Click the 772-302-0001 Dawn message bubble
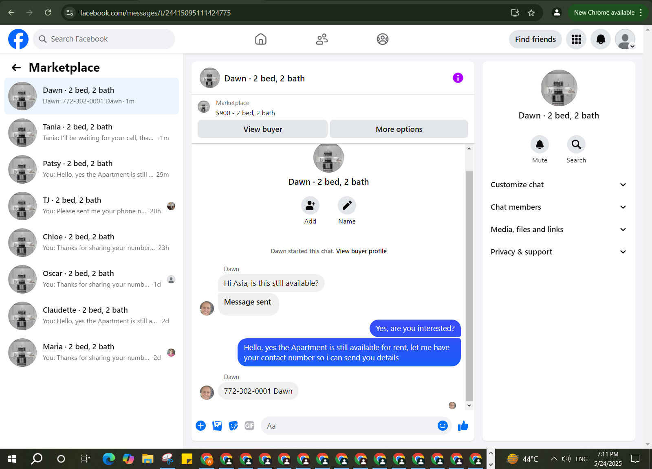This screenshot has width=652, height=469. click(x=258, y=391)
